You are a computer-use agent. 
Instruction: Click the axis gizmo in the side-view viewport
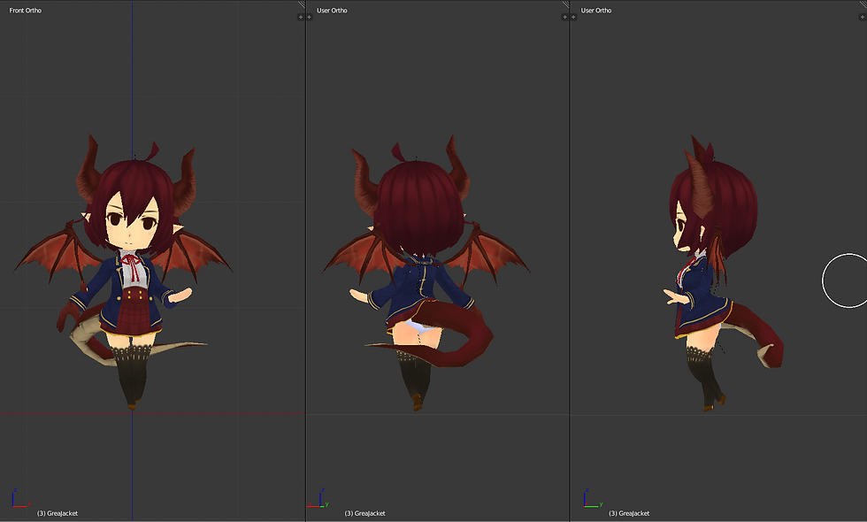[594, 498]
